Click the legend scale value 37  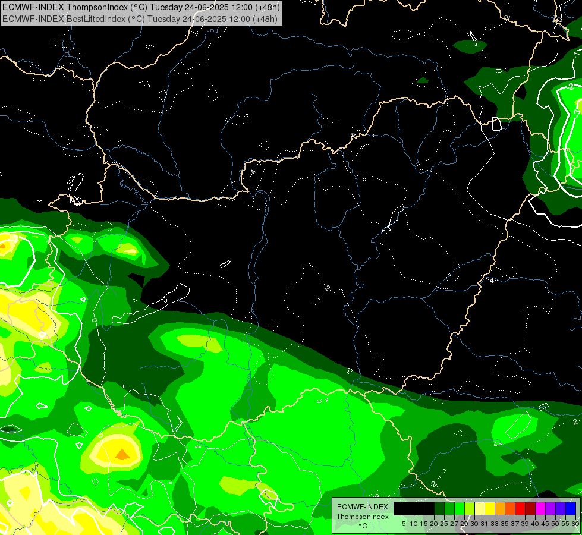(515, 524)
